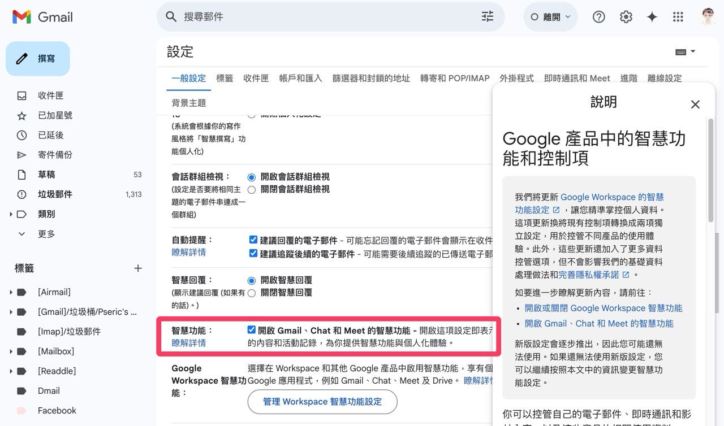Expand the [Mailbox] label arrow
Image resolution: width=724 pixels, height=426 pixels.
tap(11, 351)
